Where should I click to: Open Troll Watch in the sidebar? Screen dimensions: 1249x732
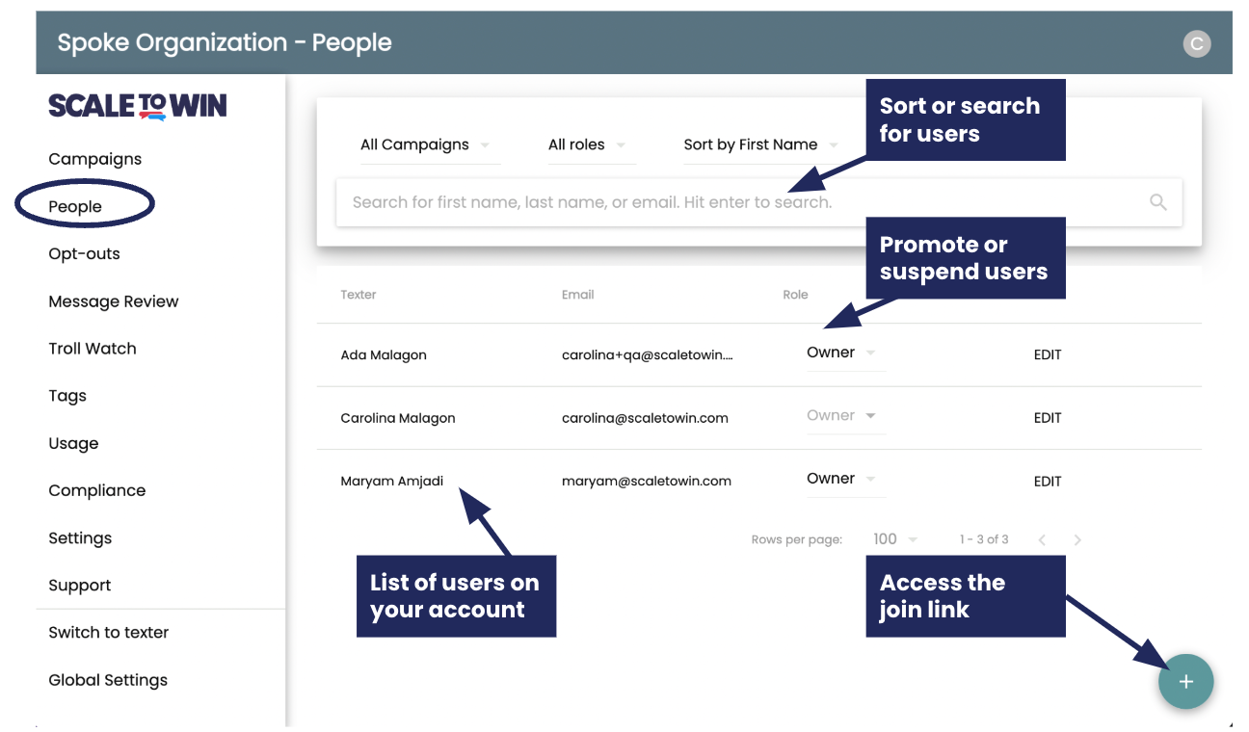93,349
